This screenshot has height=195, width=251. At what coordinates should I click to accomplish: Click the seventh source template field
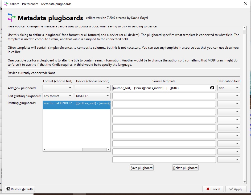pyautogui.click(x=164, y=136)
